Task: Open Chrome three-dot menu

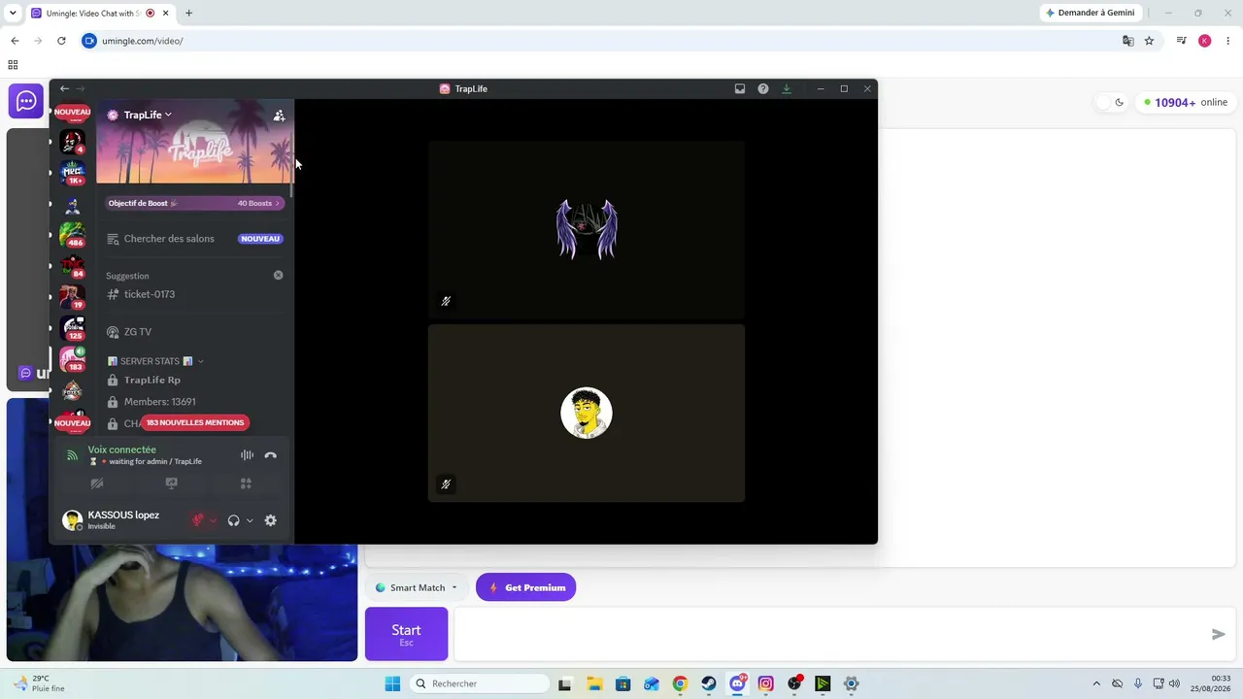Action: [x=1227, y=41]
